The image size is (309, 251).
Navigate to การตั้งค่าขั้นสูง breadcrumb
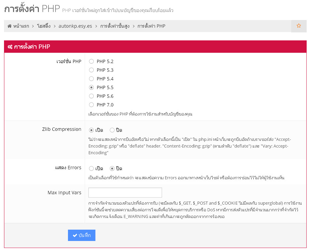tap(114, 26)
